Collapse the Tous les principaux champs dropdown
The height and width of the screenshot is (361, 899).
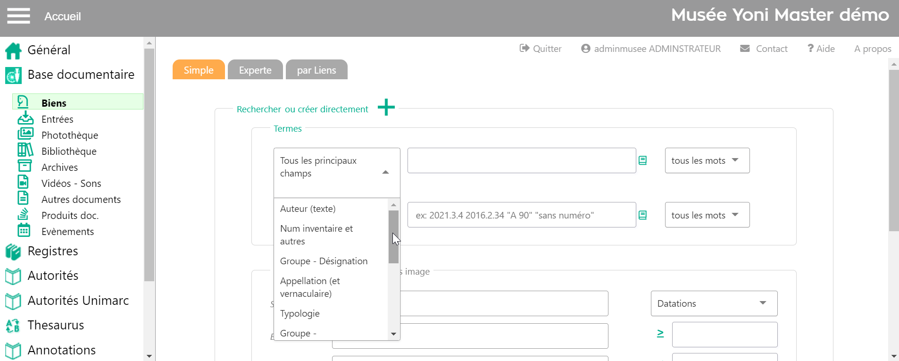tap(385, 172)
